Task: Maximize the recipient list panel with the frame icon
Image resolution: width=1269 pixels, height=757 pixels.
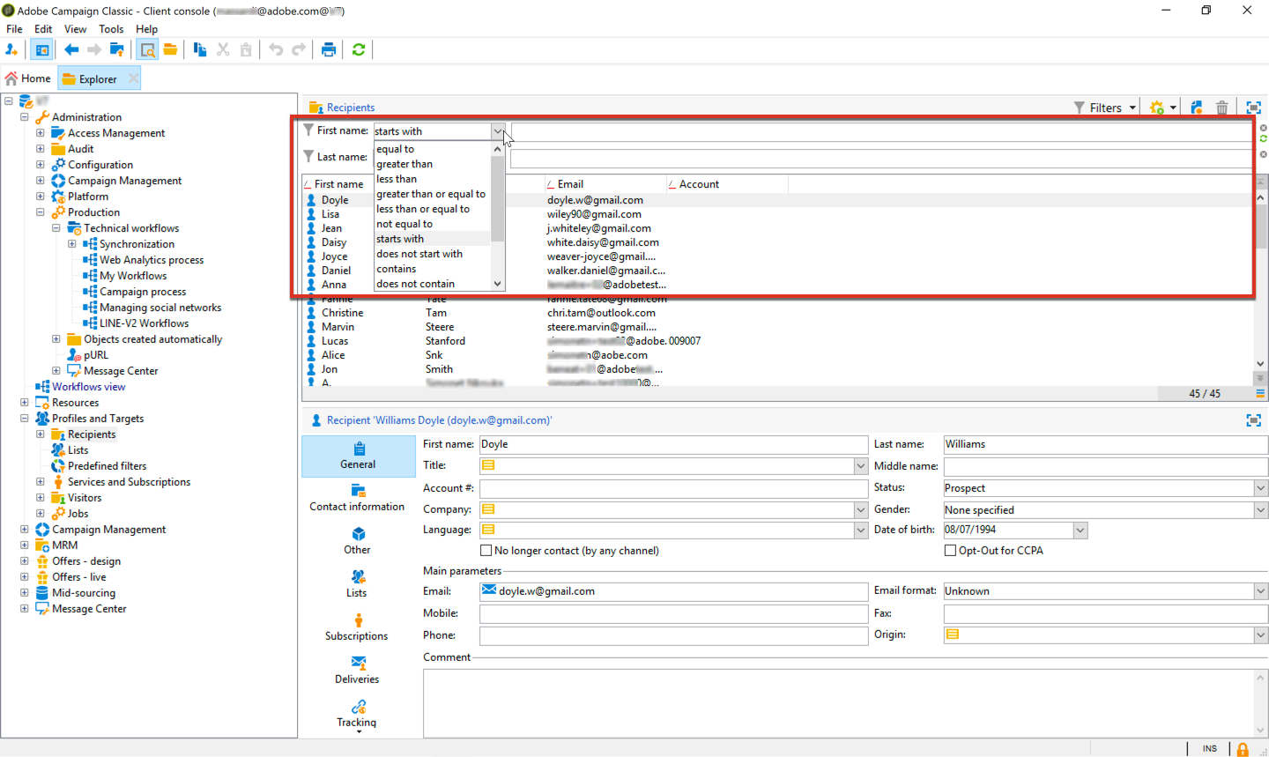Action: point(1254,108)
